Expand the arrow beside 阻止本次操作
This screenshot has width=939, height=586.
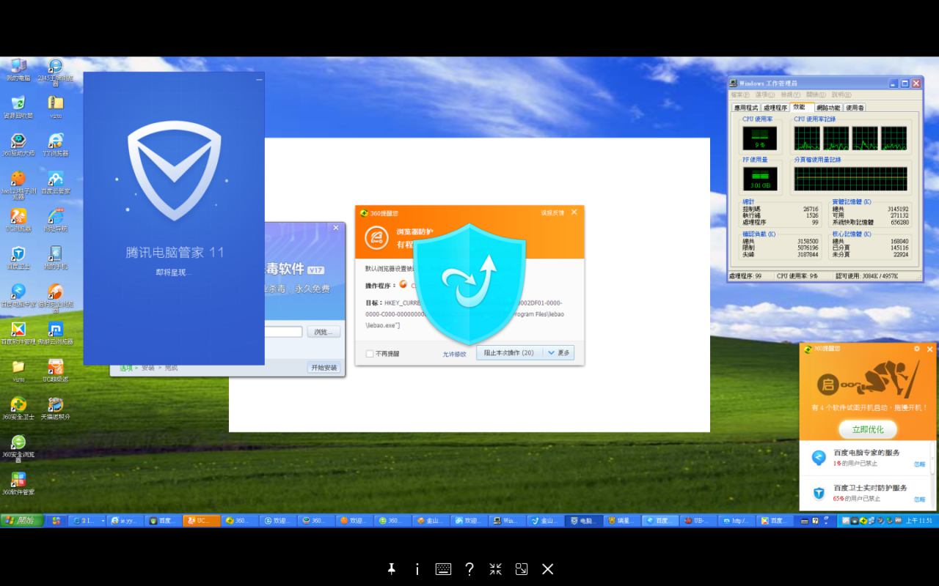[551, 353]
